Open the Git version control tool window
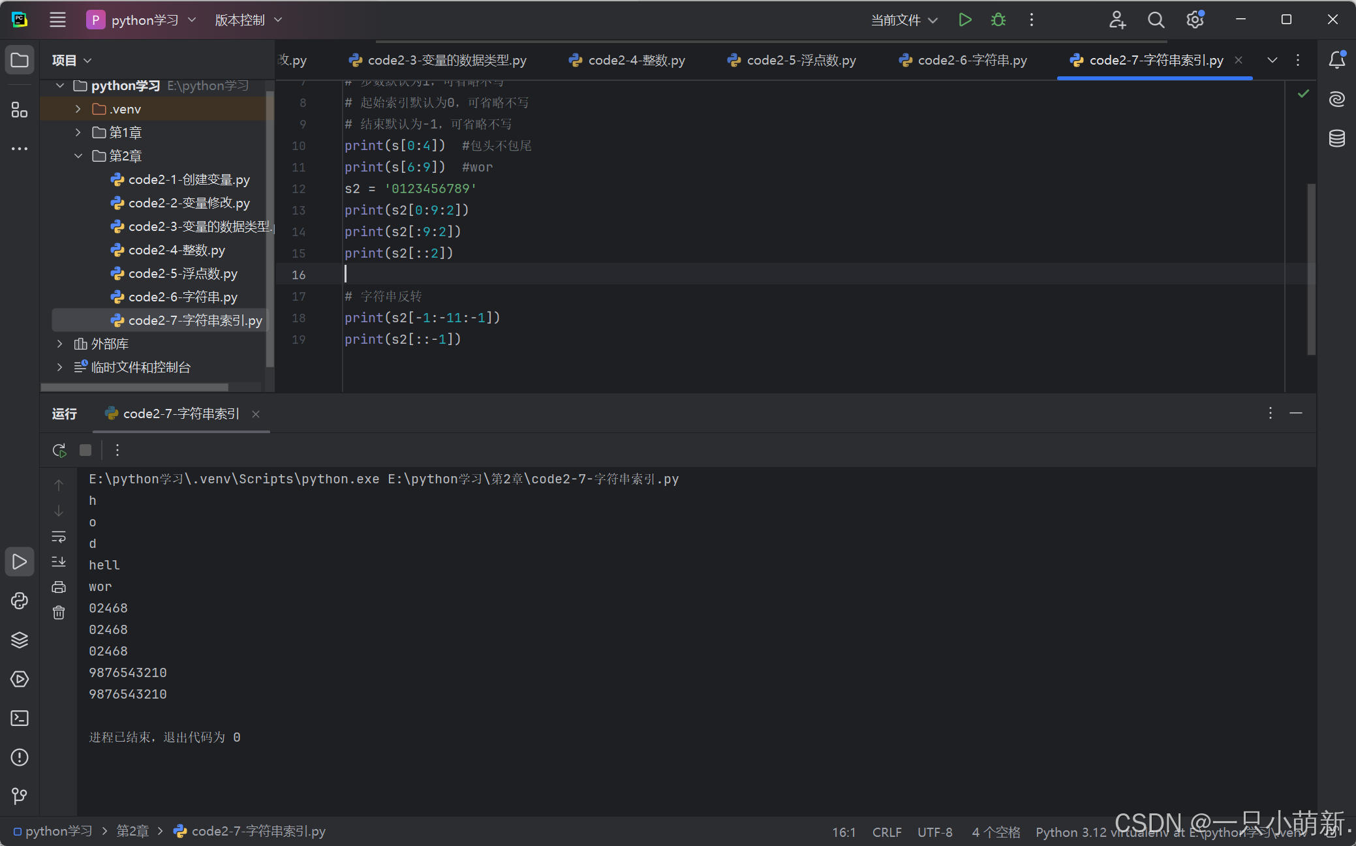 [20, 796]
